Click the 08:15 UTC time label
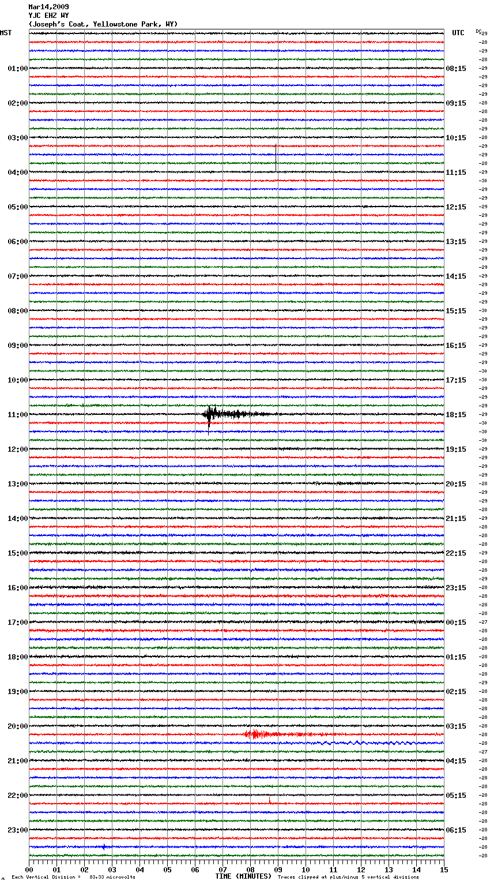The width and height of the screenshot is (490, 885). click(x=456, y=69)
